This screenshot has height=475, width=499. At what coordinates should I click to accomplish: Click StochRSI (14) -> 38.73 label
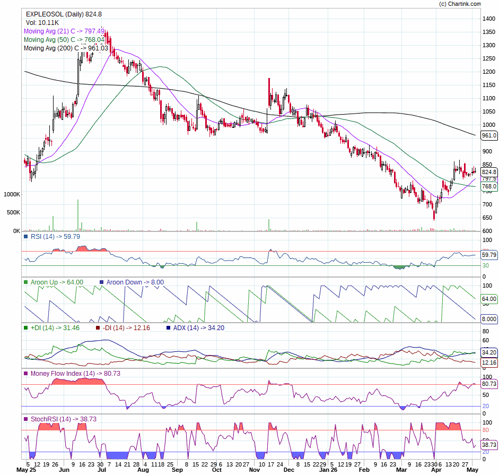click(63, 419)
